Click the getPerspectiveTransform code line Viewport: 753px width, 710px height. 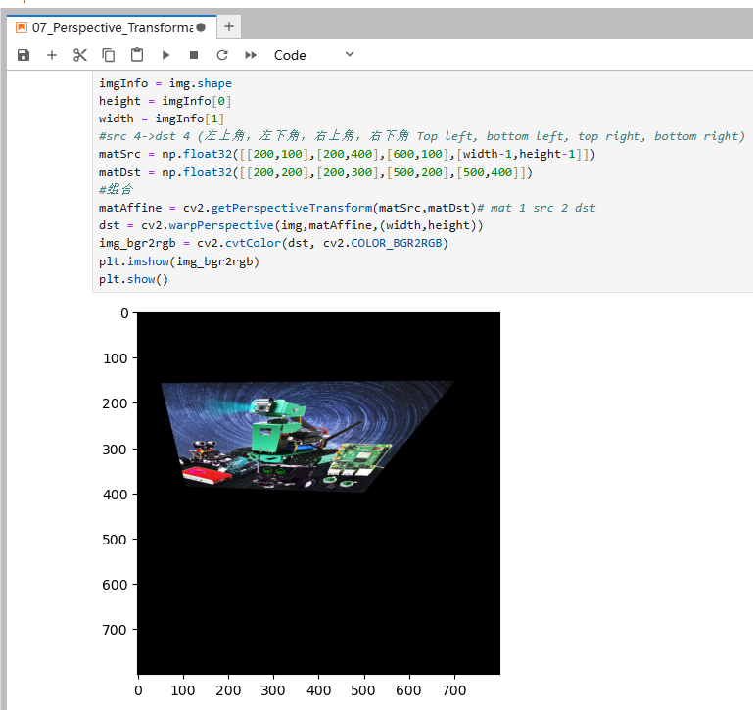click(347, 208)
